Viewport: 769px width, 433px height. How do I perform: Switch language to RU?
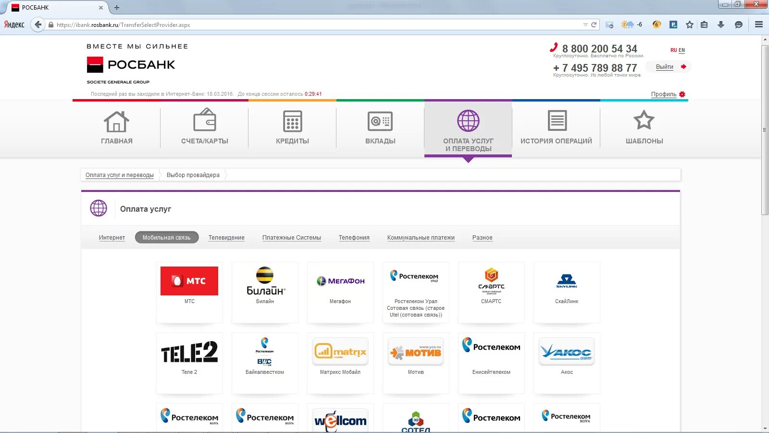pyautogui.click(x=673, y=50)
